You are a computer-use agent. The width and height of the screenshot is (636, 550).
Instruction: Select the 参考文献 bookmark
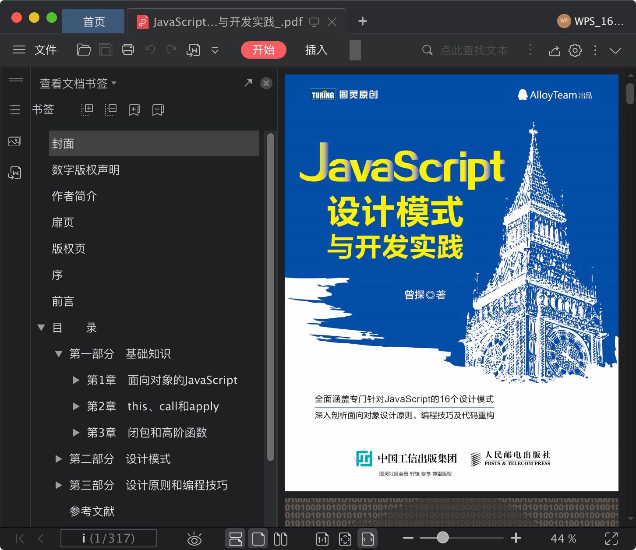click(92, 511)
